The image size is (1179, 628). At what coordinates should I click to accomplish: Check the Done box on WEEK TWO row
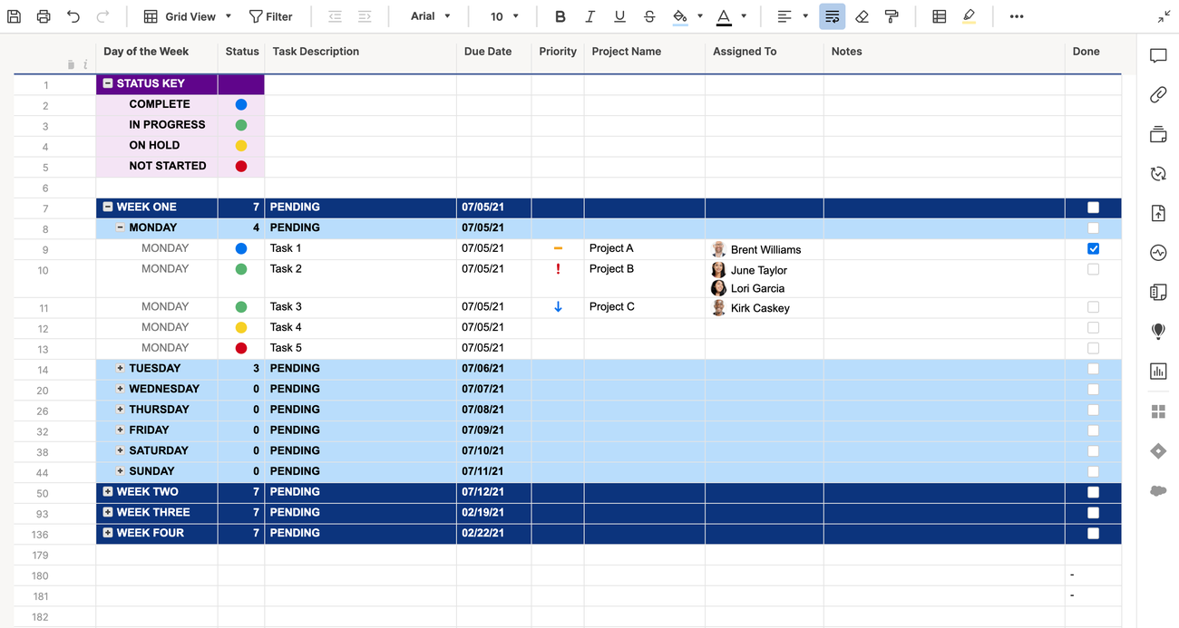(x=1093, y=492)
